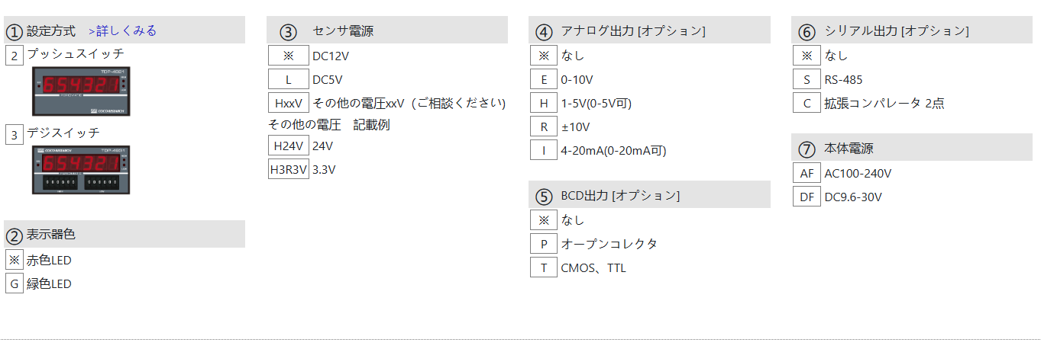Choose code T for CMOS、TTL
The width and height of the screenshot is (1041, 349).
(544, 267)
